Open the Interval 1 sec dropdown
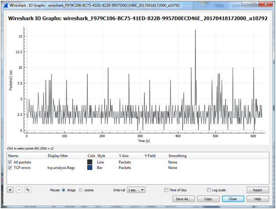The height and width of the screenshot is (209, 276). 136,190
